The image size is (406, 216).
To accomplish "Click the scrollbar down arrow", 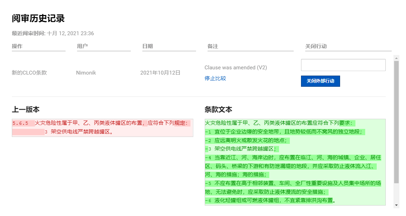I will click(396, 205).
